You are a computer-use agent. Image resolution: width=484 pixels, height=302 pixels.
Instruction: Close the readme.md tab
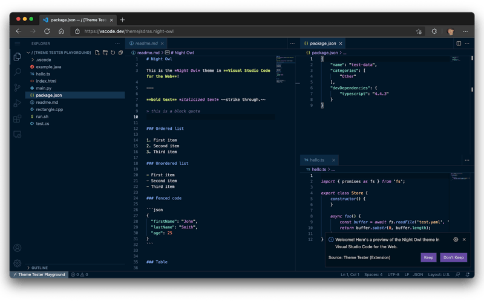[x=162, y=43]
